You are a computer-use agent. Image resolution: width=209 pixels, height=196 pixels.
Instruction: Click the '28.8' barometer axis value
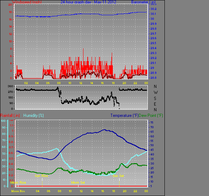coord(153,78)
